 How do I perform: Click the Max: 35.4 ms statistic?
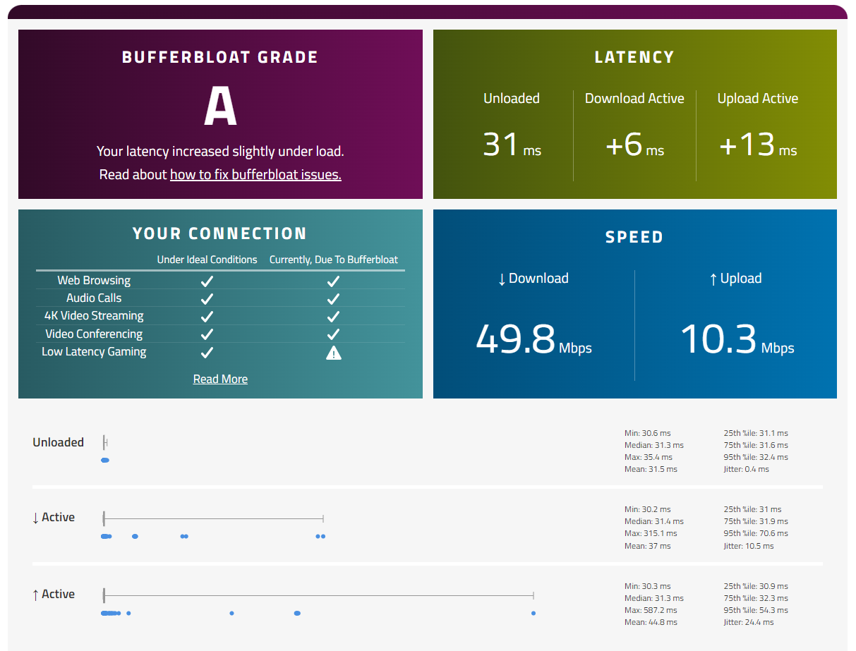pos(648,457)
